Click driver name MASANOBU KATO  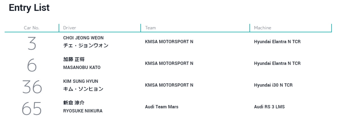pyautogui.click(x=82, y=67)
